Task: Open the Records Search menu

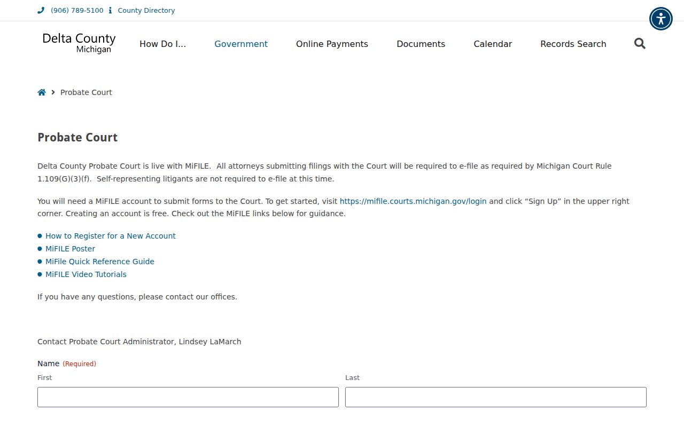Action: click(x=573, y=44)
